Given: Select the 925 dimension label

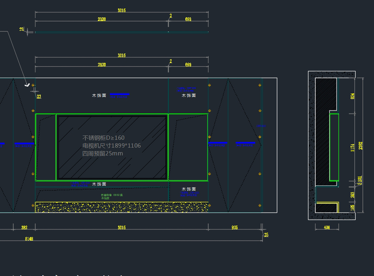Looking at the screenshot, I should (x=234, y=228).
